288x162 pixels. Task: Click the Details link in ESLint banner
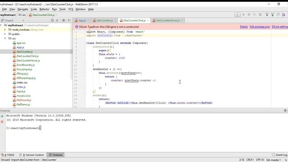[x=244, y=27]
